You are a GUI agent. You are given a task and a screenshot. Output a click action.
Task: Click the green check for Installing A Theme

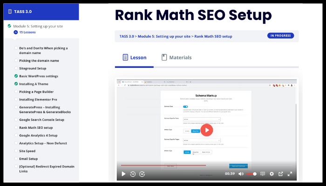(16, 84)
